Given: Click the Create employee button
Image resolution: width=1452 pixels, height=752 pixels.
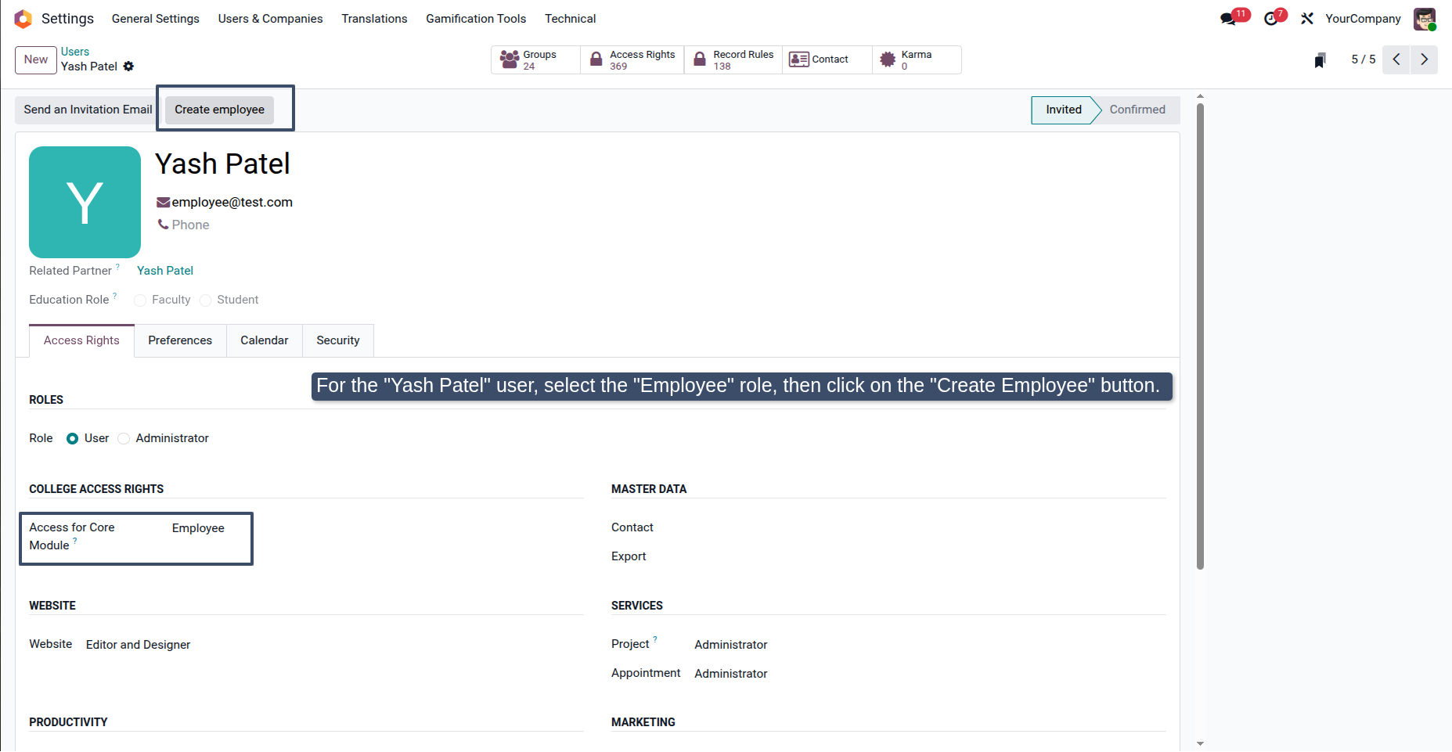Looking at the screenshot, I should (x=220, y=110).
